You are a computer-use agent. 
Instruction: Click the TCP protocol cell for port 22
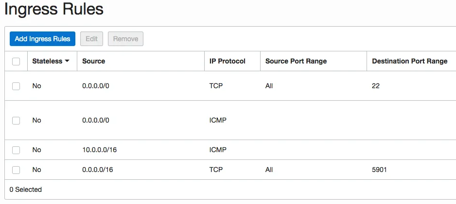(216, 86)
